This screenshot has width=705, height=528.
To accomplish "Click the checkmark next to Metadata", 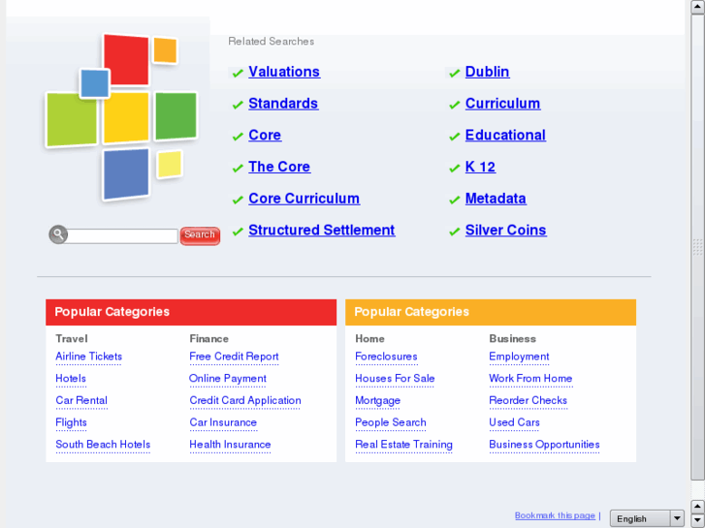I will (x=455, y=200).
